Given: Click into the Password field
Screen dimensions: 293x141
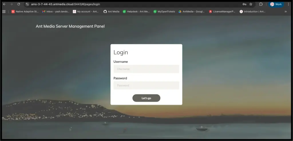Looking at the screenshot, I should pyautogui.click(x=146, y=86).
